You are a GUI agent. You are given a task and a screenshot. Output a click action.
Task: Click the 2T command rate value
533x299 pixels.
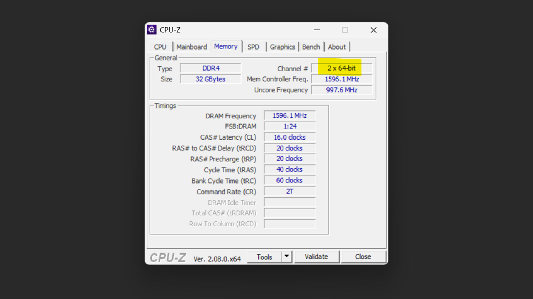coord(290,191)
